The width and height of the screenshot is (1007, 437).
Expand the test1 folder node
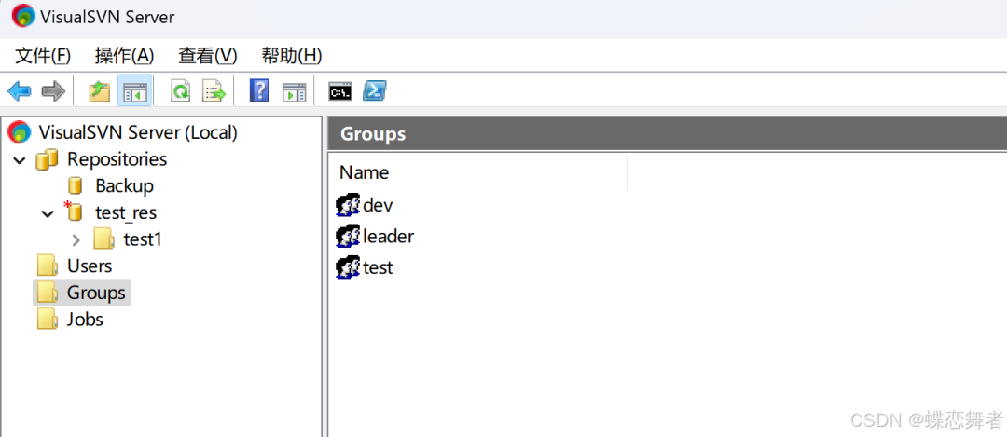pos(76,240)
